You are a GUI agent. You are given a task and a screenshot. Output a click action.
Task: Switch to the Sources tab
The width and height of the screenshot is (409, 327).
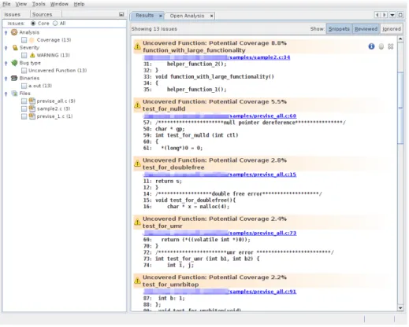click(x=42, y=14)
